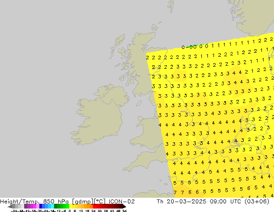Screen dimensions: 274x212
Task: Select the bright red legend swatch at 24
Action: [94, 206]
